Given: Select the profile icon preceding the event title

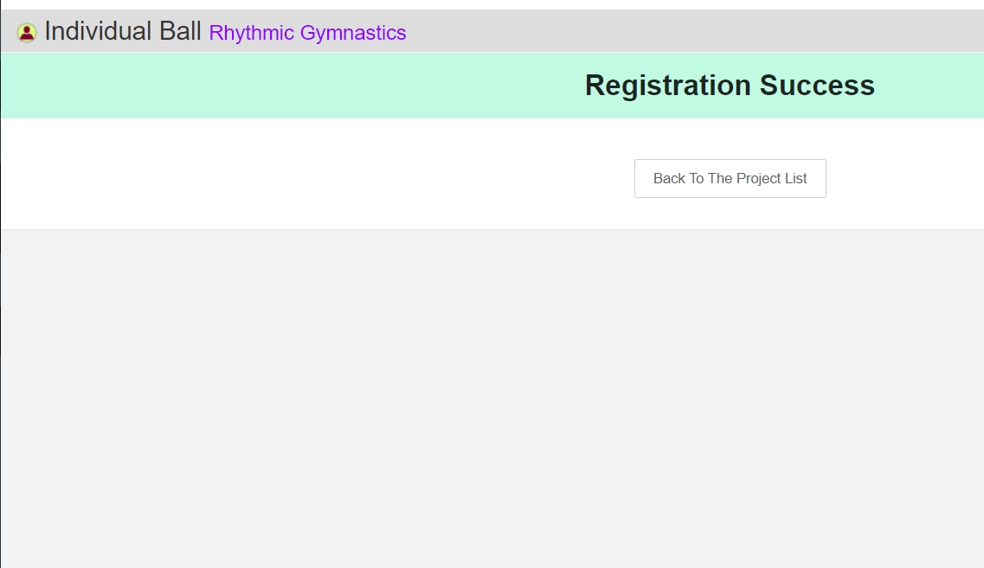Looking at the screenshot, I should (x=27, y=32).
